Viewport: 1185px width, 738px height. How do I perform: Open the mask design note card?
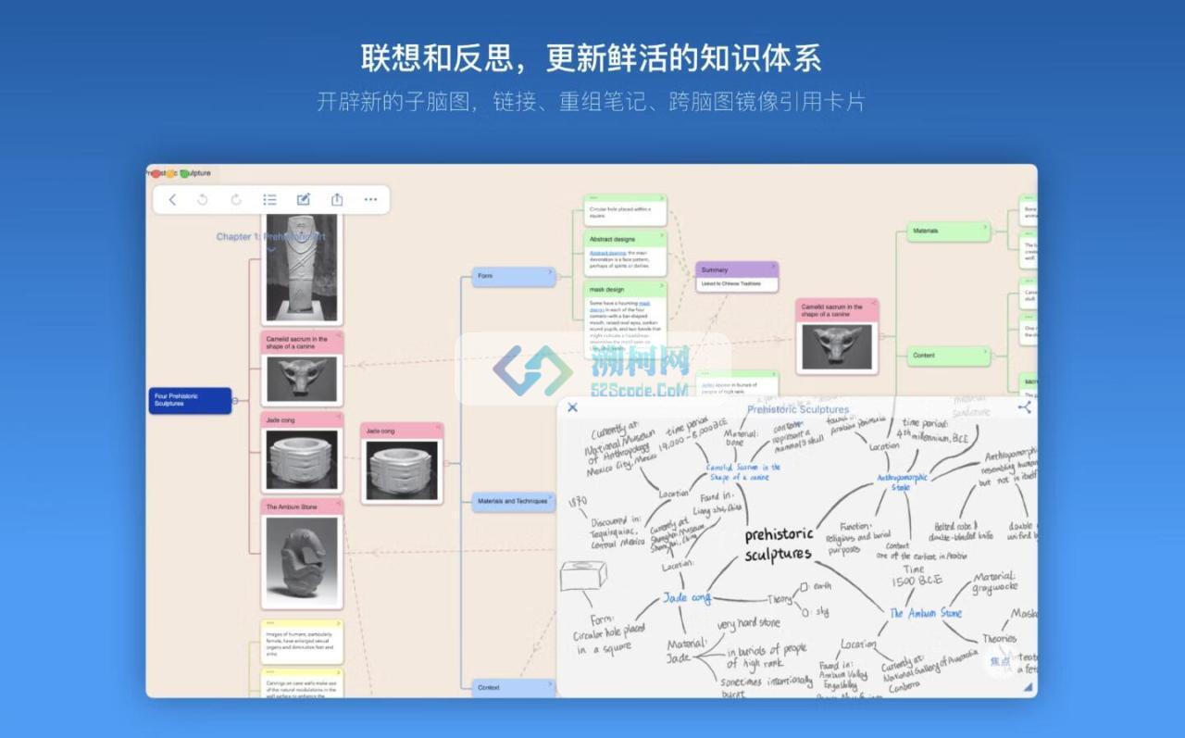point(625,321)
